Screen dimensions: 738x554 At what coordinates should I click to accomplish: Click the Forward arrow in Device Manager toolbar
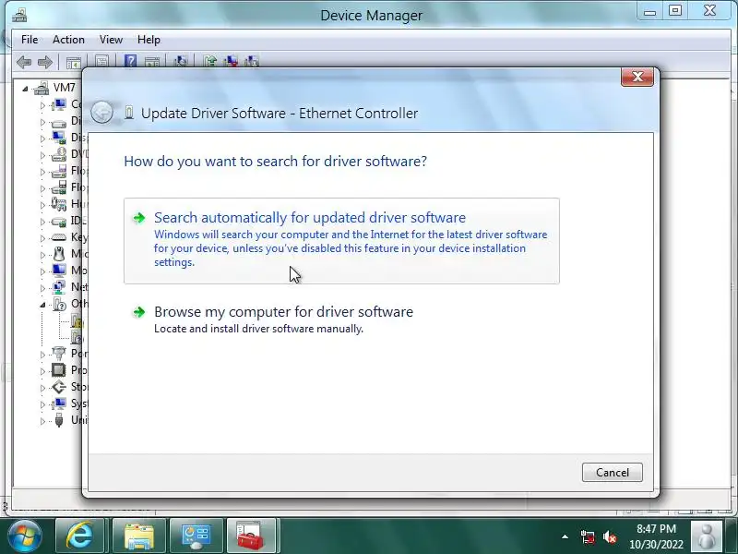44,62
